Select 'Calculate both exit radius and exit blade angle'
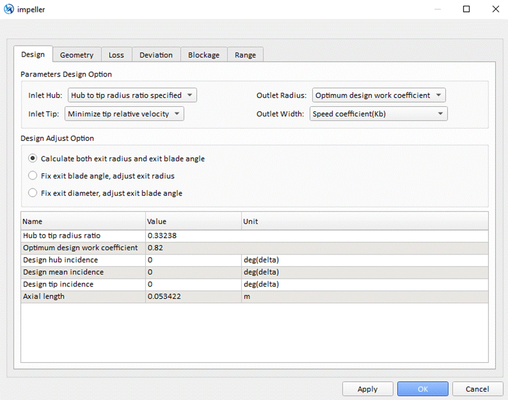This screenshot has height=400, width=508. tap(33, 158)
